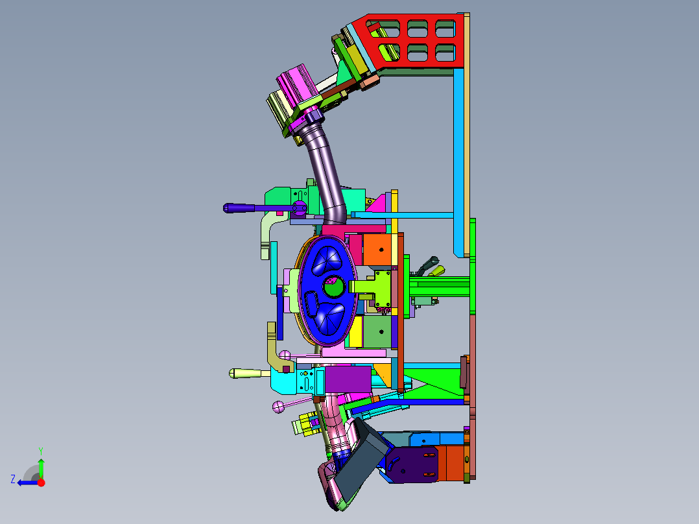This screenshot has width=699, height=524.
Task: Select the purple rectangular block near the bottom
Action: pos(348,379)
